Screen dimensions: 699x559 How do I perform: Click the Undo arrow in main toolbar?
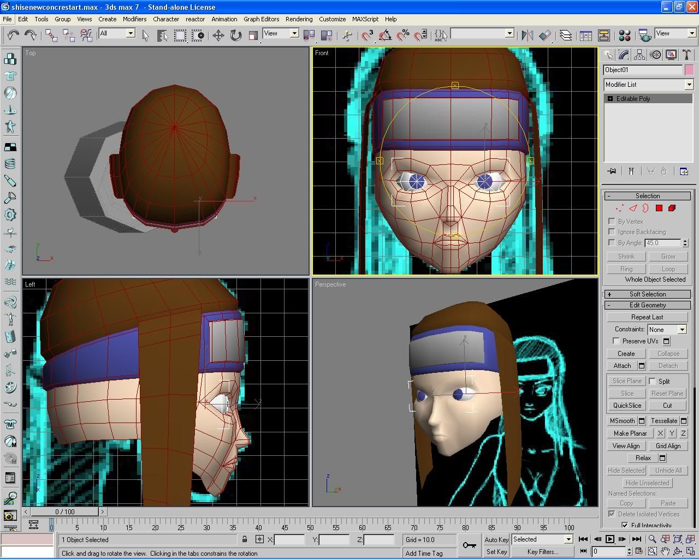13,35
